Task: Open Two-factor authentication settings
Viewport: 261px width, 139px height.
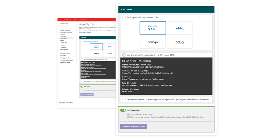Action: pos(66,60)
